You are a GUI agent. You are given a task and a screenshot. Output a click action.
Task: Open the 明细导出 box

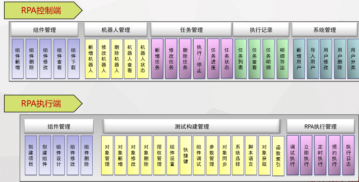(282, 59)
